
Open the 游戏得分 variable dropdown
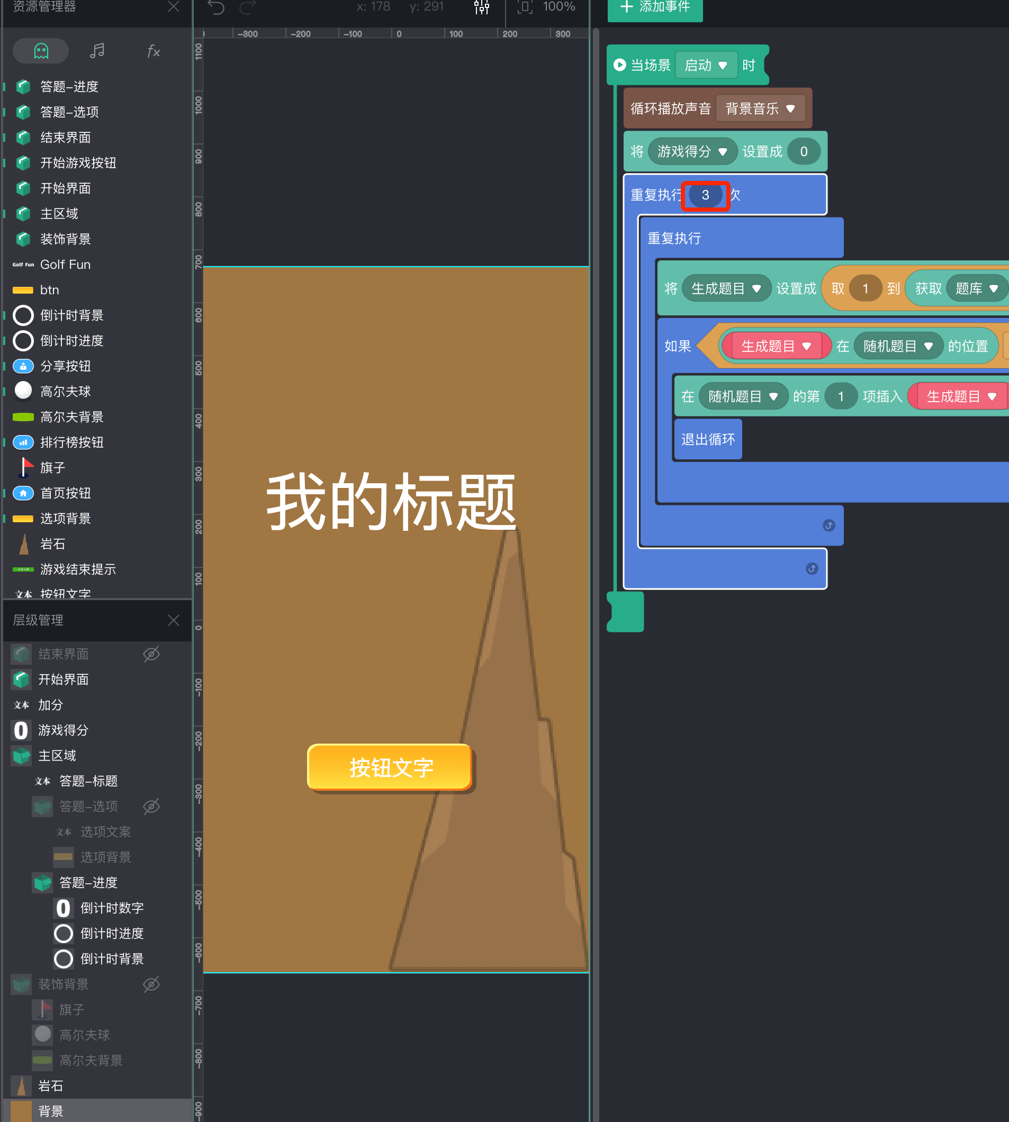(691, 151)
